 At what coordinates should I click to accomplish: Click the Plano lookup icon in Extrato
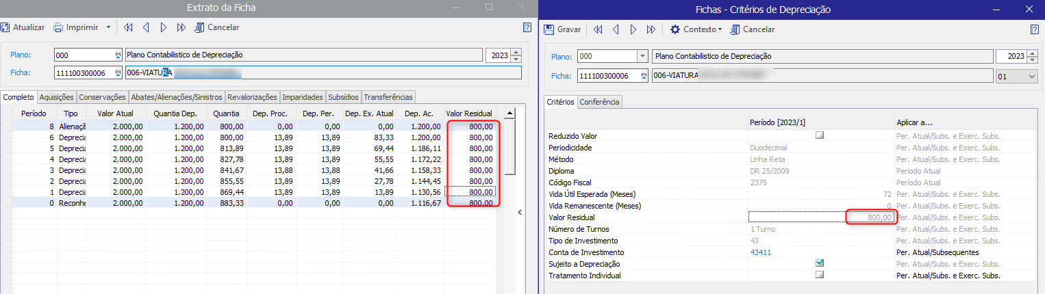(x=117, y=55)
